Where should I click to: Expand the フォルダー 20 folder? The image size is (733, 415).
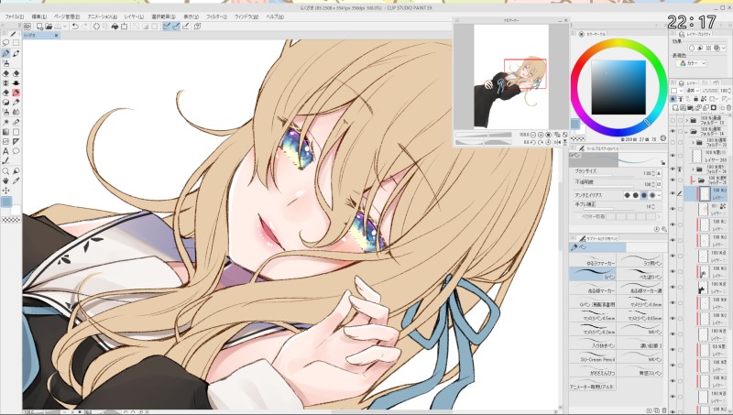tap(694, 143)
